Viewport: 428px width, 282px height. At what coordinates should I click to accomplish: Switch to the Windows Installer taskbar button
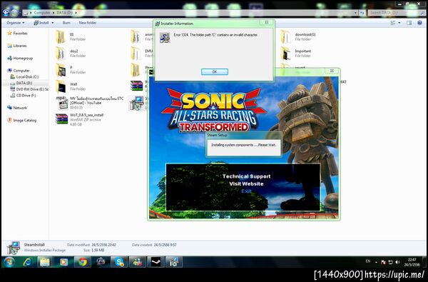[x=174, y=262]
